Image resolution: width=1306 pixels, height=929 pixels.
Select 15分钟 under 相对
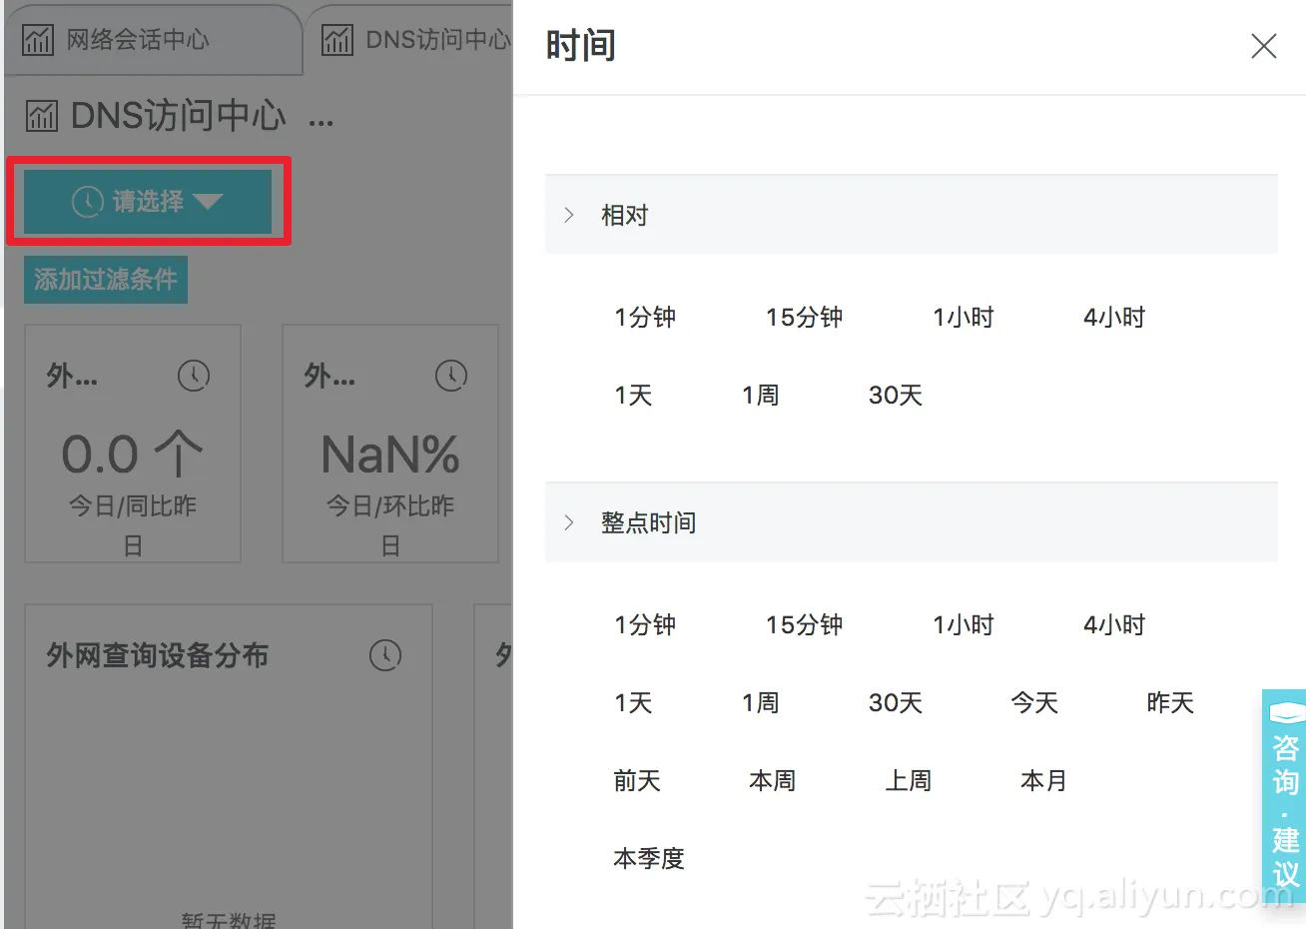click(x=804, y=318)
